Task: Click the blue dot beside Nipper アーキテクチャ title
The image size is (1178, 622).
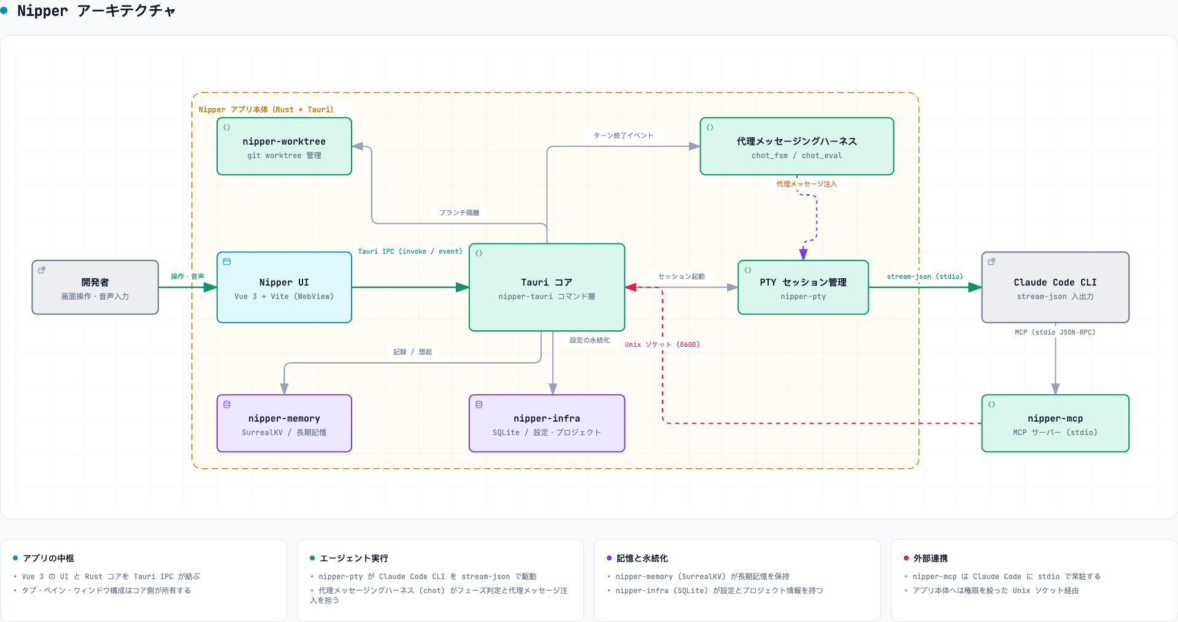Action: coord(4,10)
